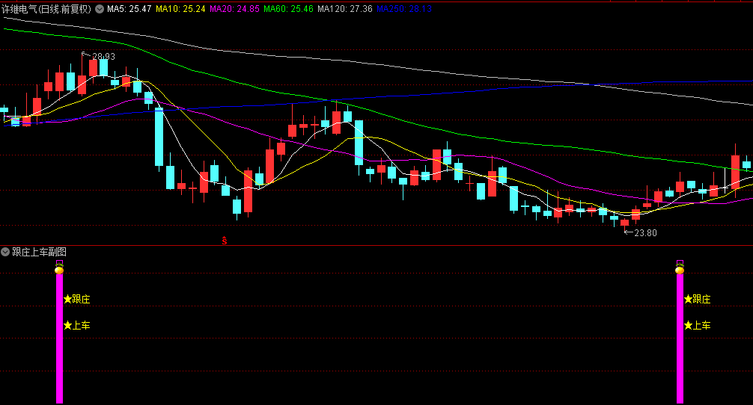Click the left ★跟庄 label

coord(77,299)
